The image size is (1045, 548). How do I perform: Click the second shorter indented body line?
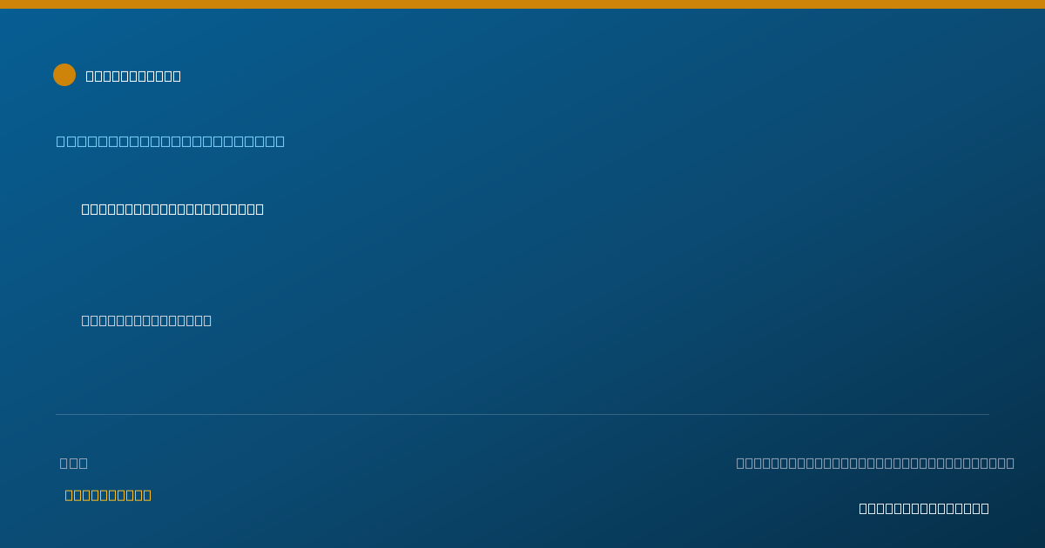point(146,320)
